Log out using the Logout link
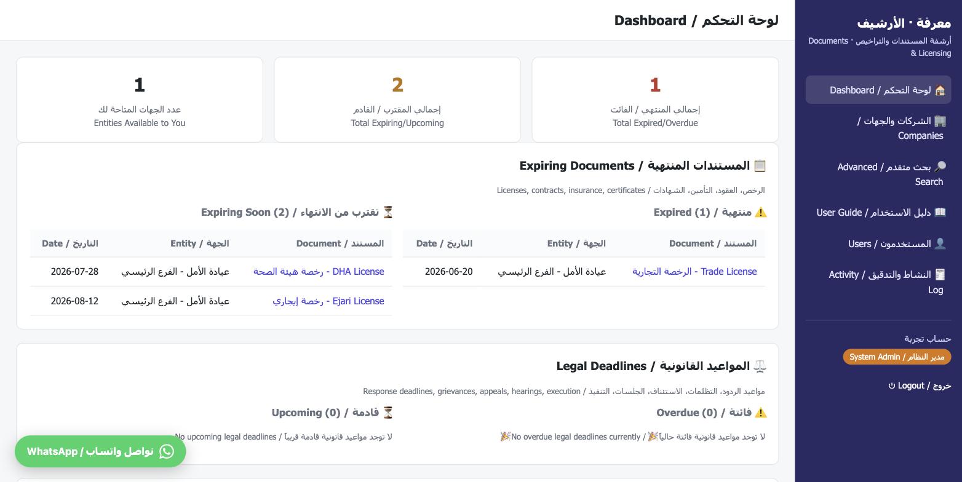This screenshot has height=482, width=962. click(x=920, y=386)
